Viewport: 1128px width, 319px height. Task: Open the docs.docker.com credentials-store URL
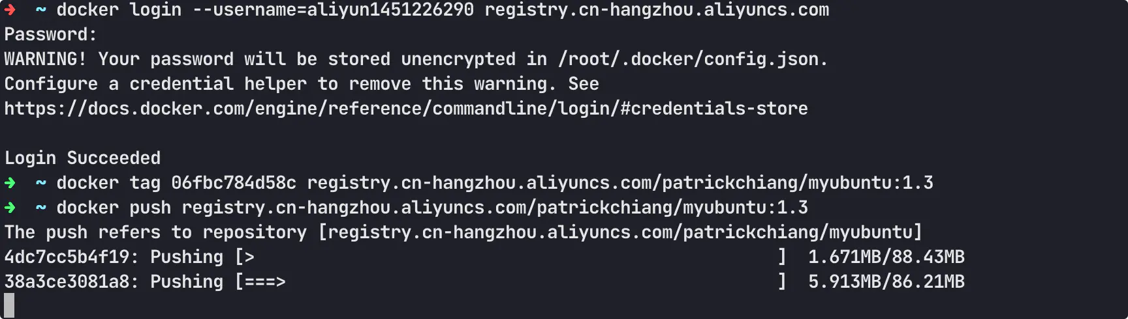coord(406,109)
